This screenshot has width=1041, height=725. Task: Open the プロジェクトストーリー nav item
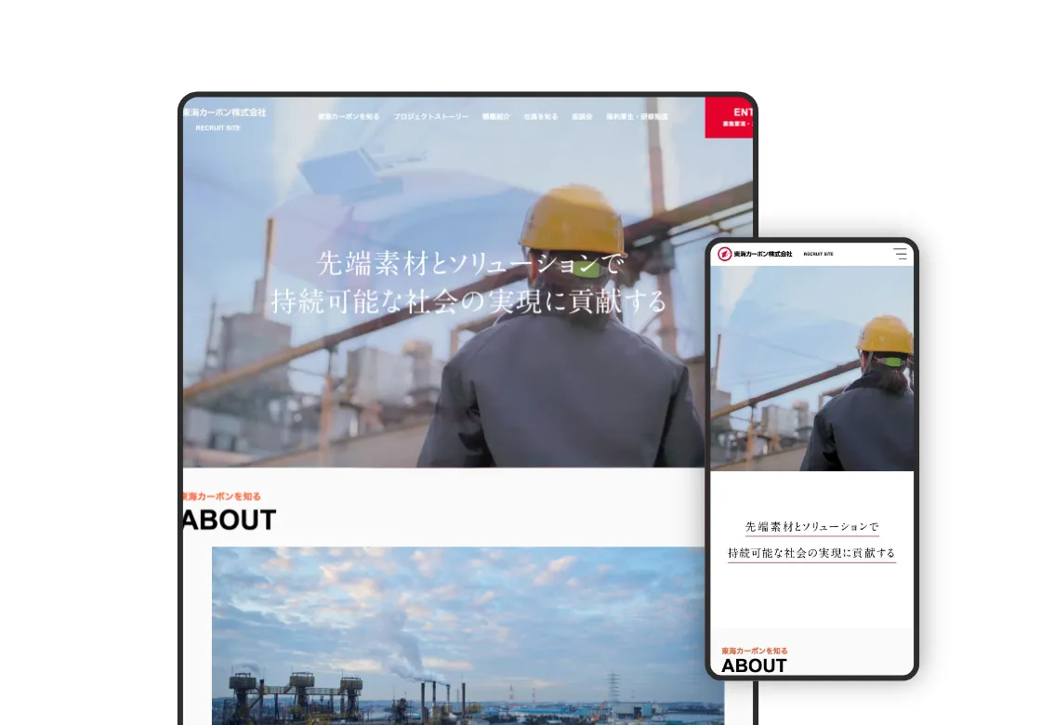click(431, 116)
